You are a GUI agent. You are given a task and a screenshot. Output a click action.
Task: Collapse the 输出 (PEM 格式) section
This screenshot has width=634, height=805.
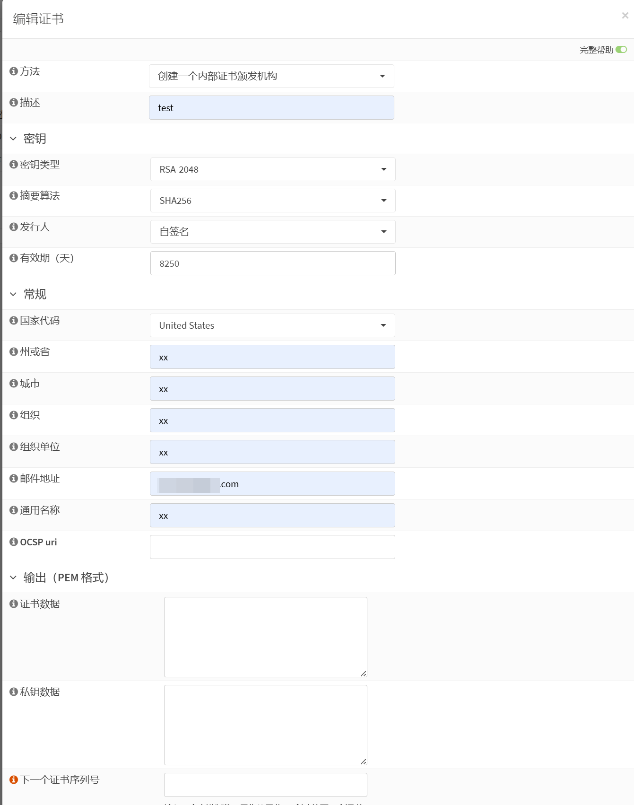click(13, 577)
